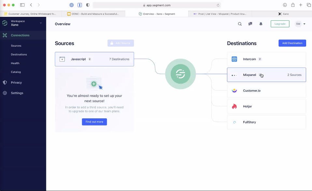Click the locked Add Source button
Viewport: 312px width, 191px height.
tap(121, 43)
